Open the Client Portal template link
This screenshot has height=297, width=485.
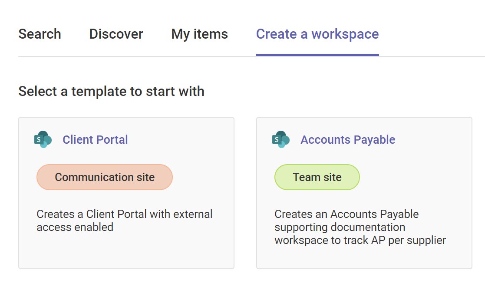click(95, 140)
